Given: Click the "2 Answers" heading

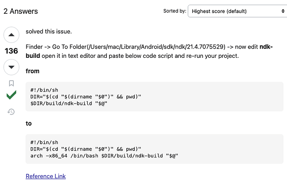Looking at the screenshot, I should (x=21, y=11).
